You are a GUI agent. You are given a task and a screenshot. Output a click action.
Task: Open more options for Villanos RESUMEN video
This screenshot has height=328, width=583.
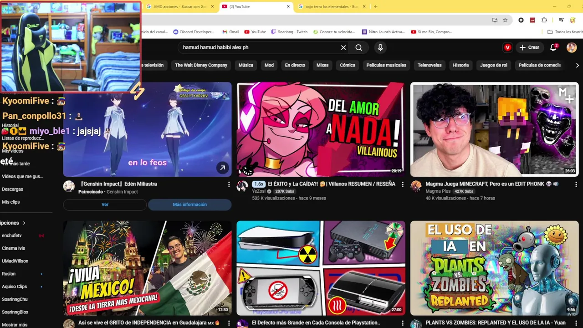coord(402,184)
